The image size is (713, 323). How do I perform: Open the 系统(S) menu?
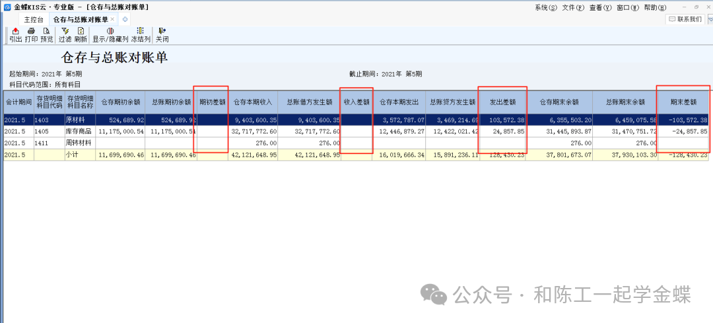545,7
